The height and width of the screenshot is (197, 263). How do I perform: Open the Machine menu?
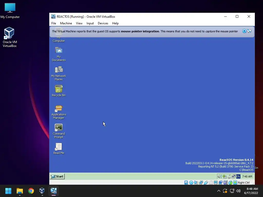coord(66,23)
